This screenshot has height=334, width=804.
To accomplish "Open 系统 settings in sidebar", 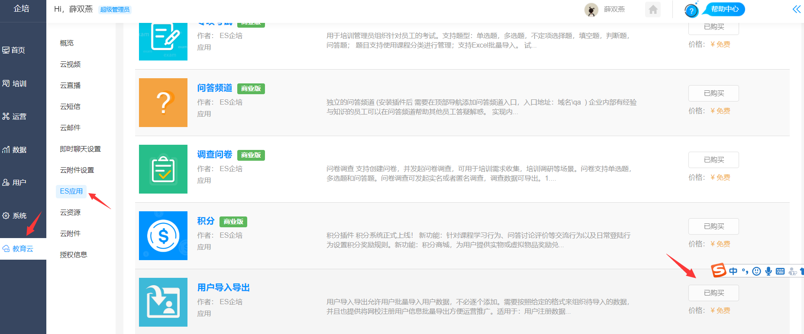I will click(x=19, y=216).
